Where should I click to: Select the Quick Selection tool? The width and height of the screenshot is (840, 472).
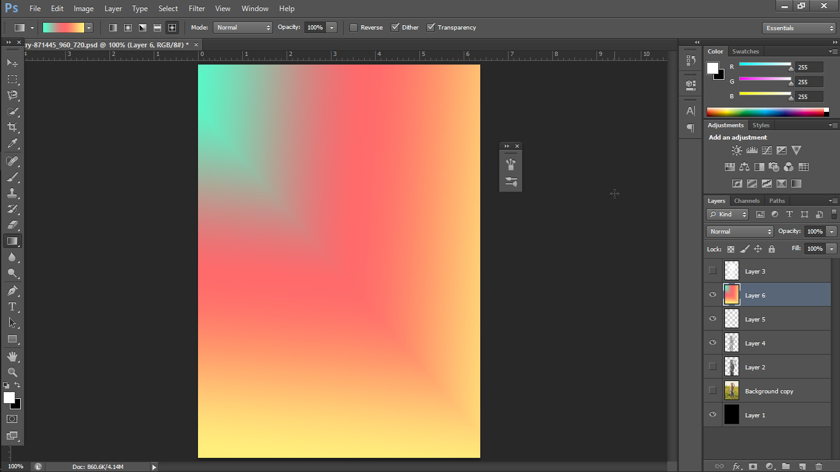pos(12,111)
